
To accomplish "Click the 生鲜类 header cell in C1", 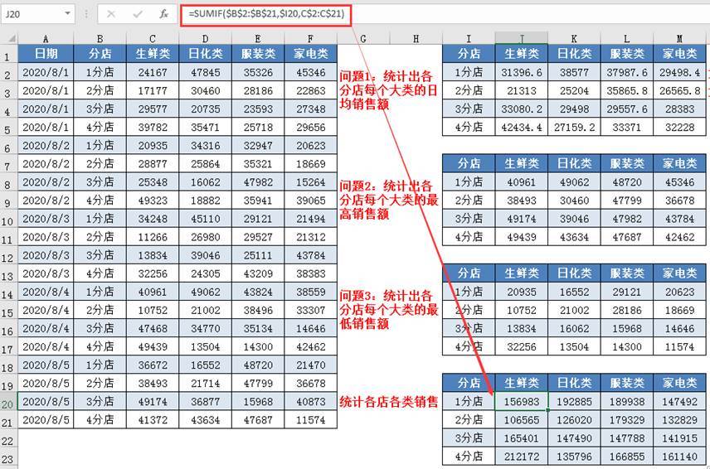I will tap(153, 54).
